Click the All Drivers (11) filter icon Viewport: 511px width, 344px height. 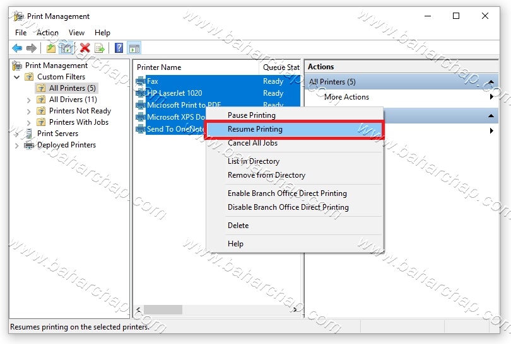pos(41,100)
